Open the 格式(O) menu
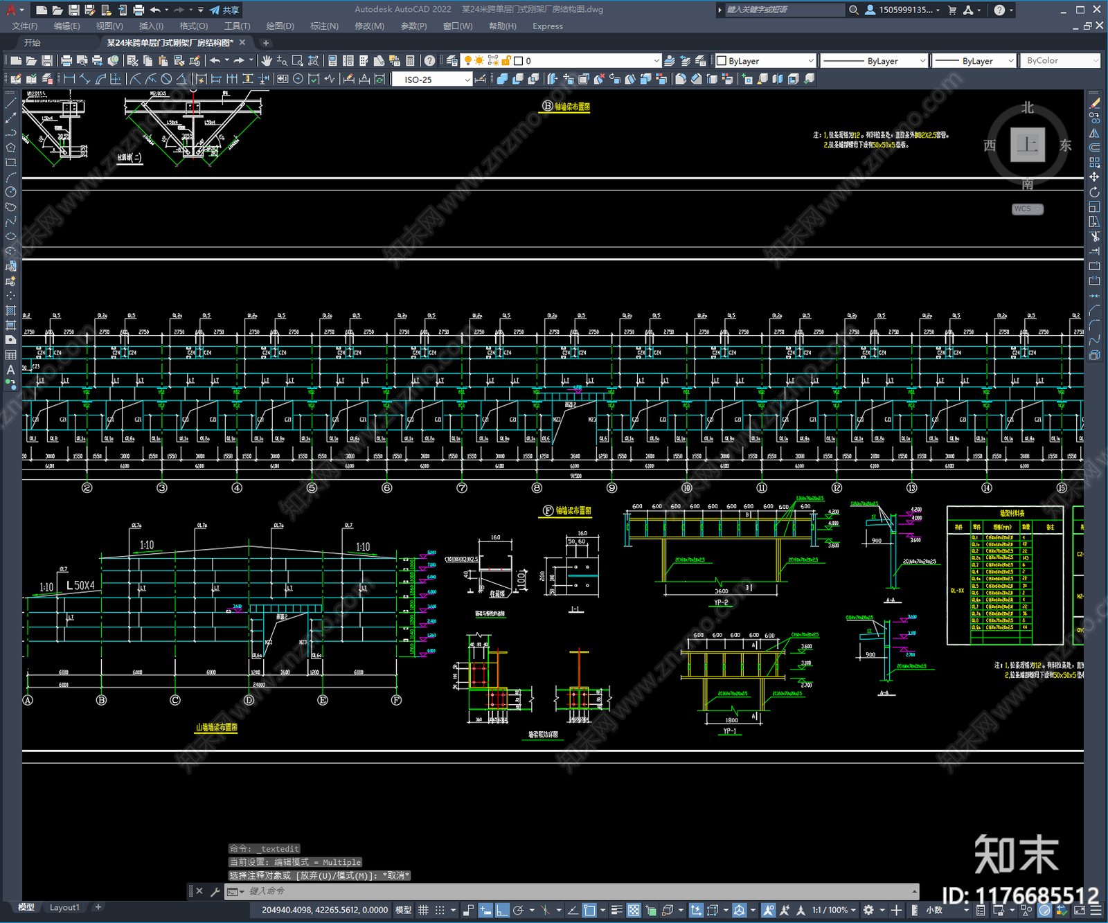This screenshot has width=1108, height=923. (193, 26)
